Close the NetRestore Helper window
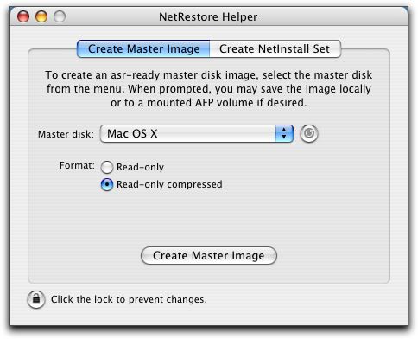Image resolution: width=418 pixels, height=339 pixels. tap(23, 16)
